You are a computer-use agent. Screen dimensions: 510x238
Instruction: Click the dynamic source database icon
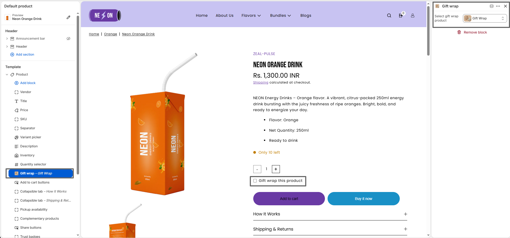492,6
